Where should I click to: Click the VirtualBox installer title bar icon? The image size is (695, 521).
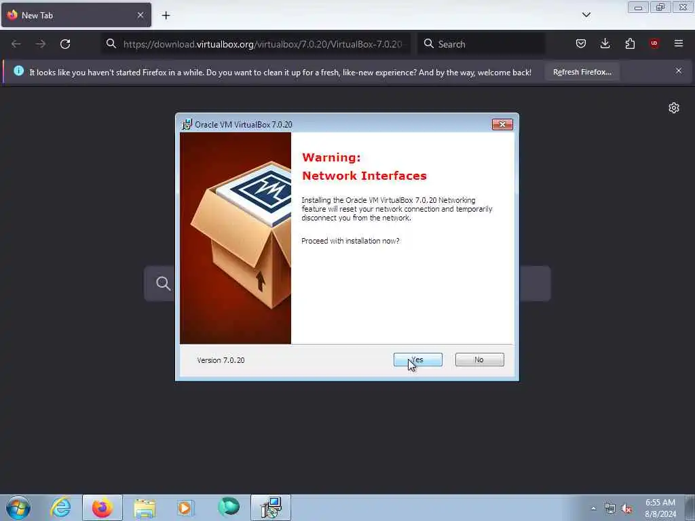pos(187,125)
